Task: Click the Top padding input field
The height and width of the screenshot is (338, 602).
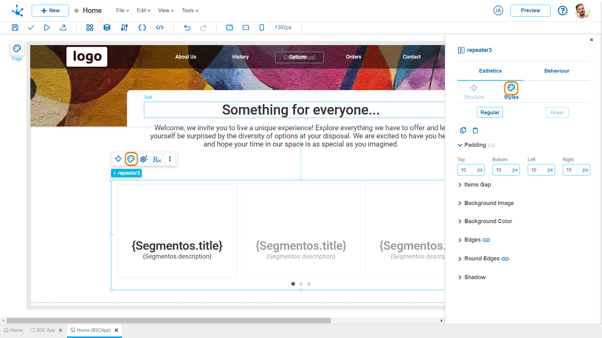Action: point(471,170)
